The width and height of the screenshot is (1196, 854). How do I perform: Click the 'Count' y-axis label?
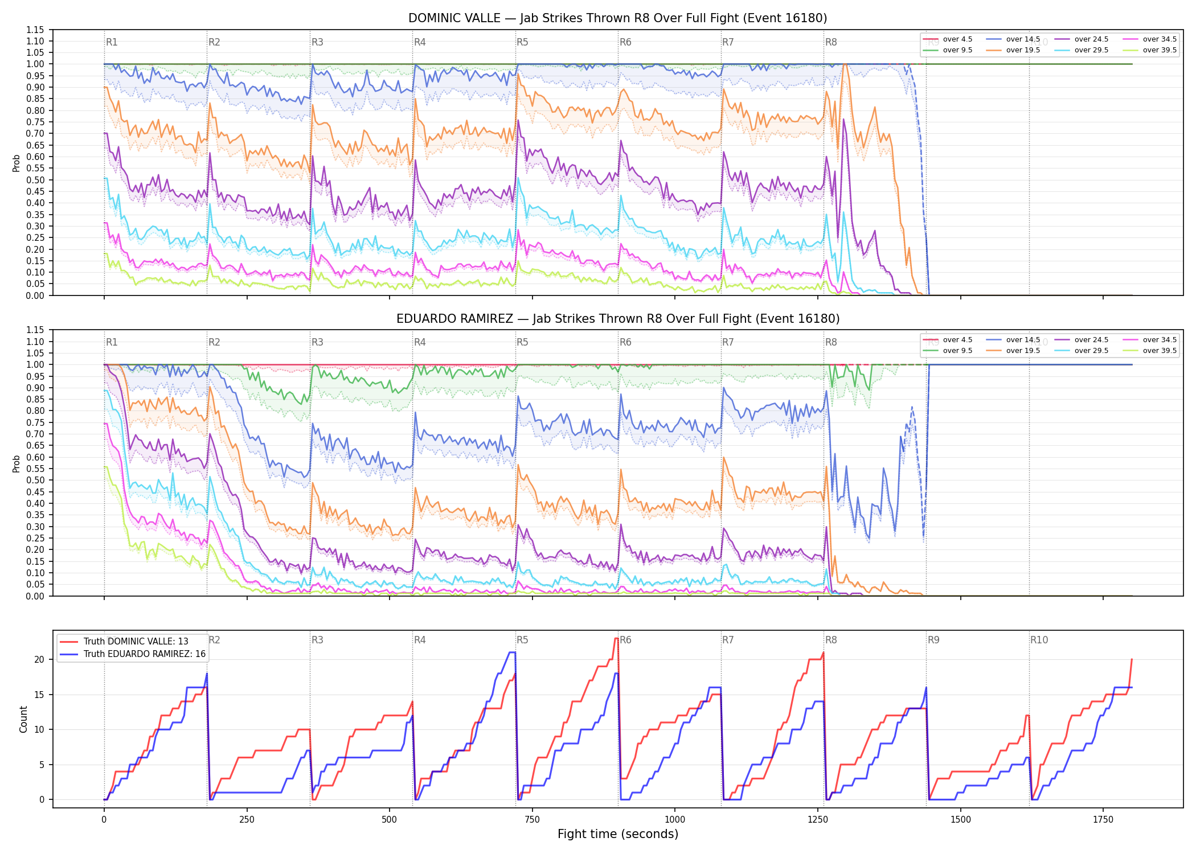(x=23, y=719)
